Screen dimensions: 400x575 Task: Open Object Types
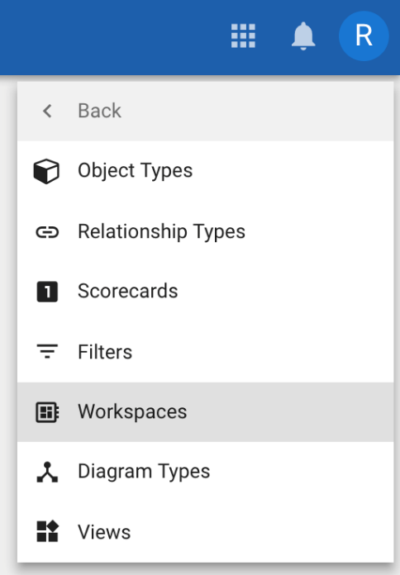[x=205, y=171]
